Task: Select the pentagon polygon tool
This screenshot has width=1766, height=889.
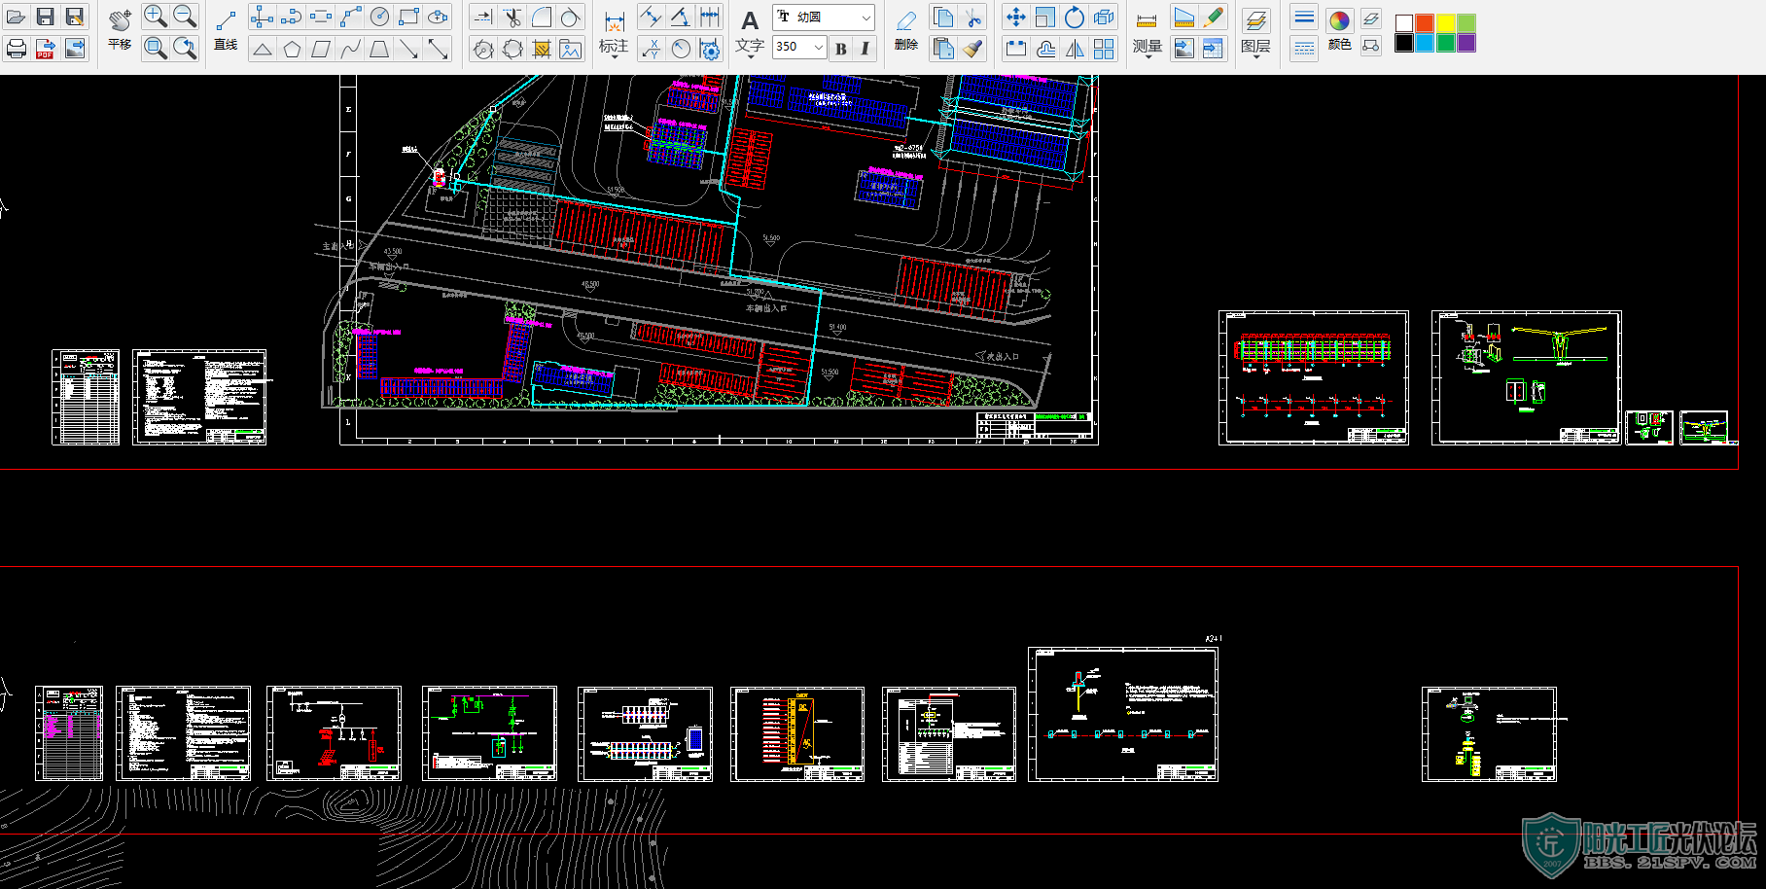Action: tap(292, 49)
